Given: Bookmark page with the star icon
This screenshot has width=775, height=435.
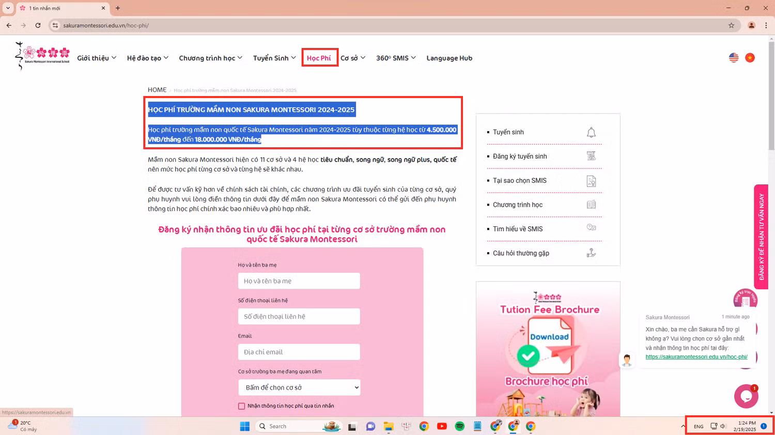Looking at the screenshot, I should [731, 25].
